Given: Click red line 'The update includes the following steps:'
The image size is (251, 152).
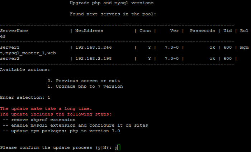Looking at the screenshot, I should coord(56,114).
